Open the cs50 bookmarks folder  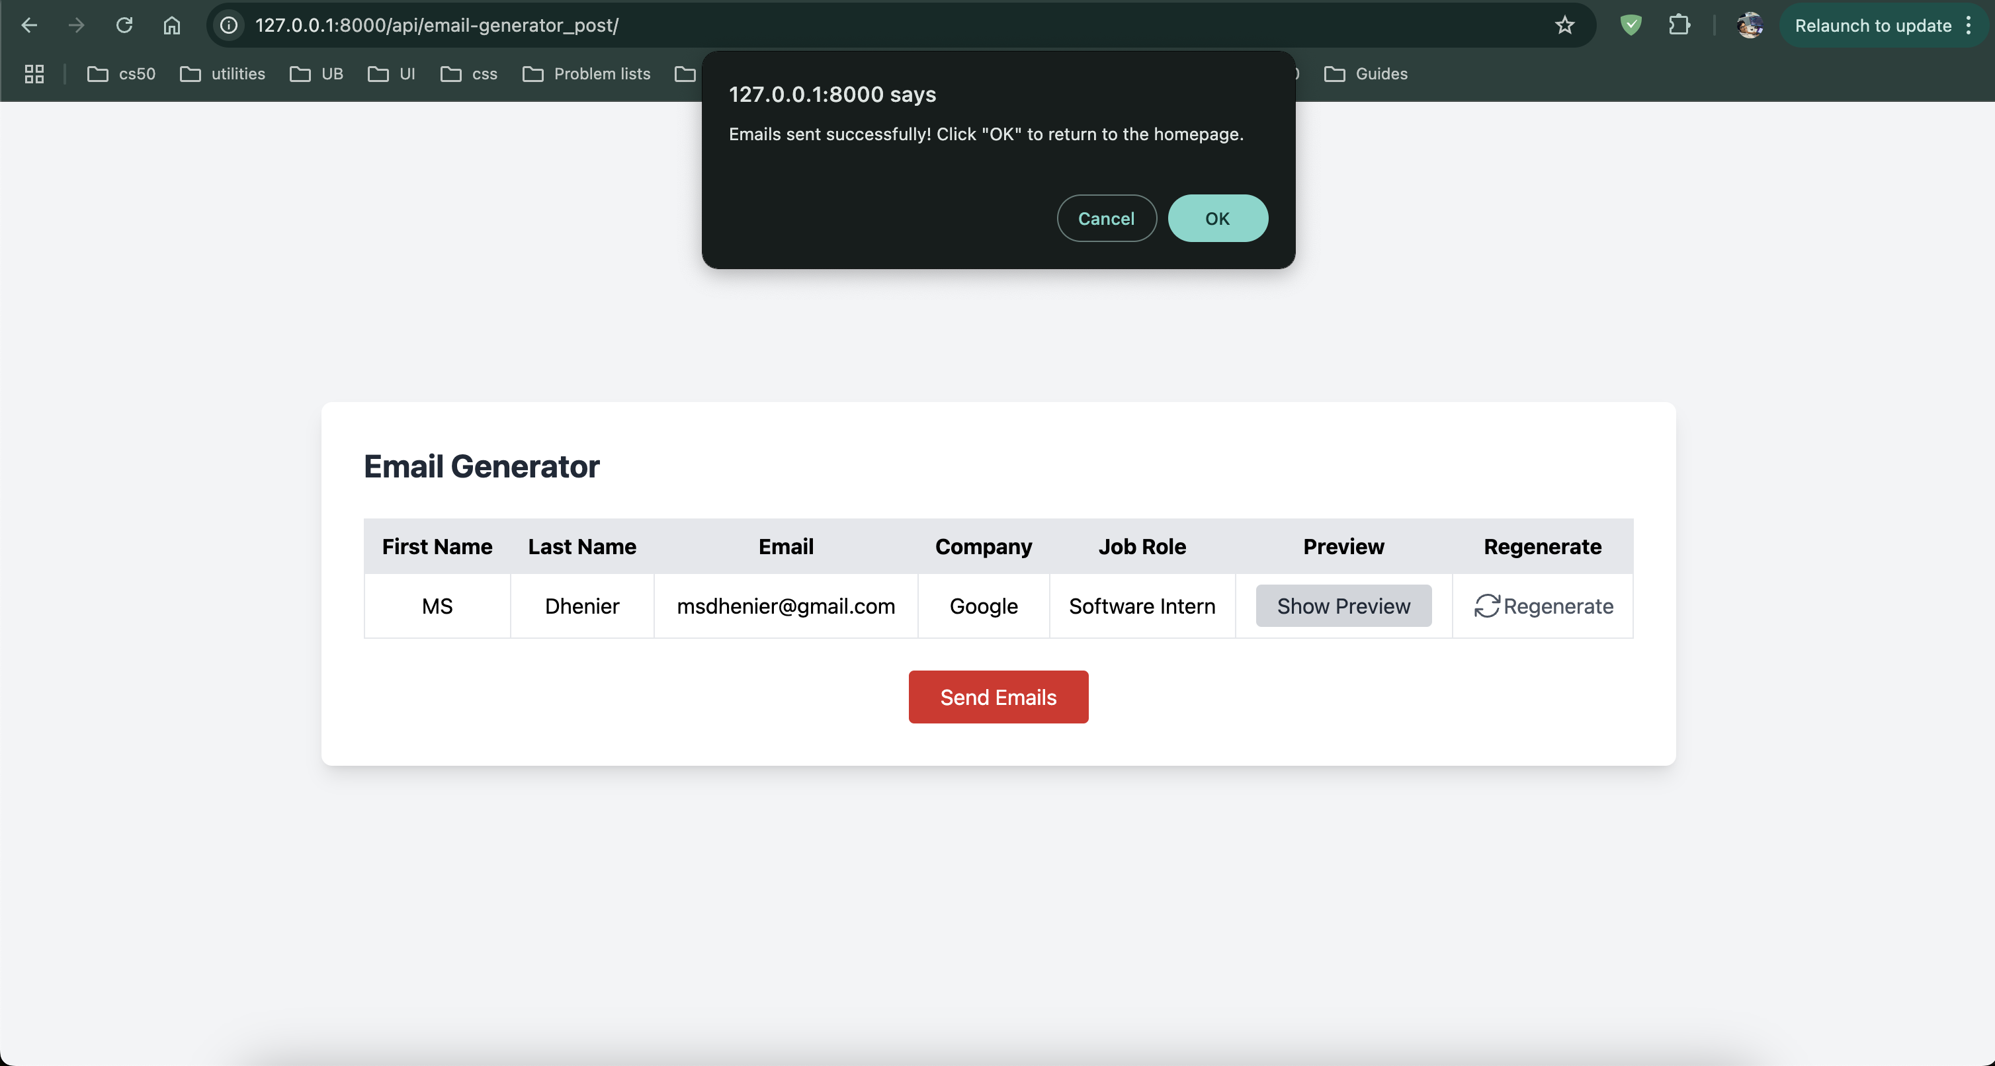122,74
